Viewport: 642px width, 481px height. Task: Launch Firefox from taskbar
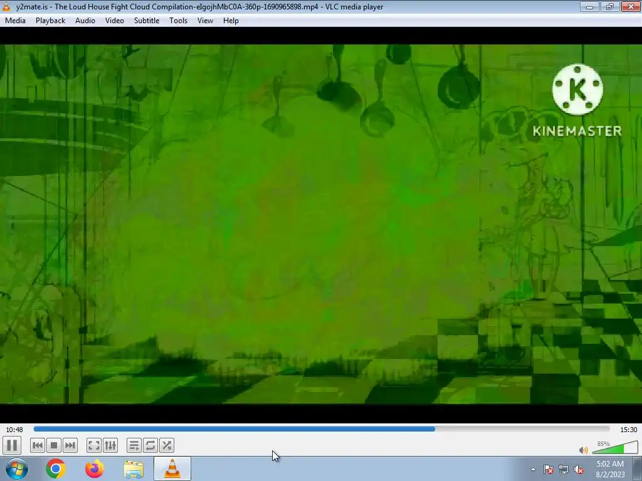tap(95, 468)
